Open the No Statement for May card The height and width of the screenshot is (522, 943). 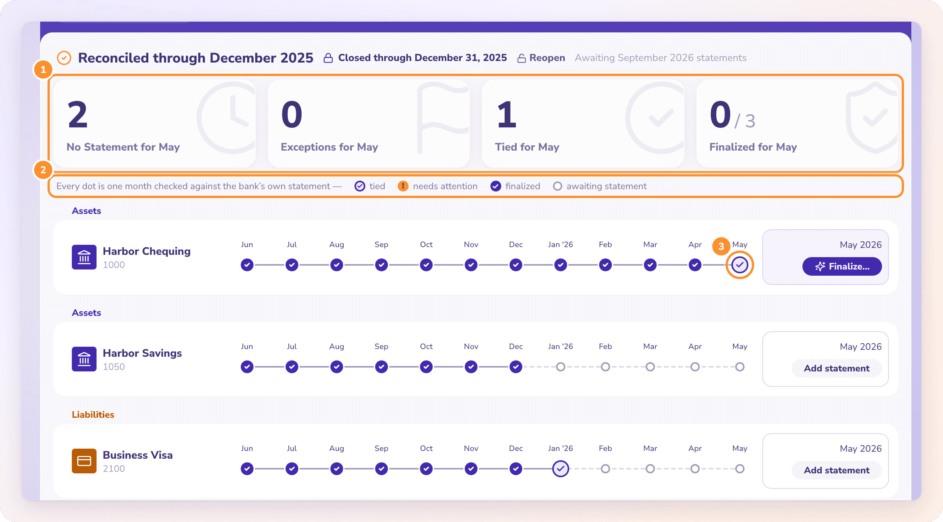(x=154, y=124)
